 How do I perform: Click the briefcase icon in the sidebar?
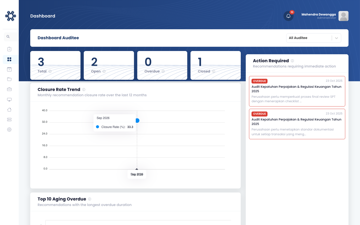pos(9,89)
